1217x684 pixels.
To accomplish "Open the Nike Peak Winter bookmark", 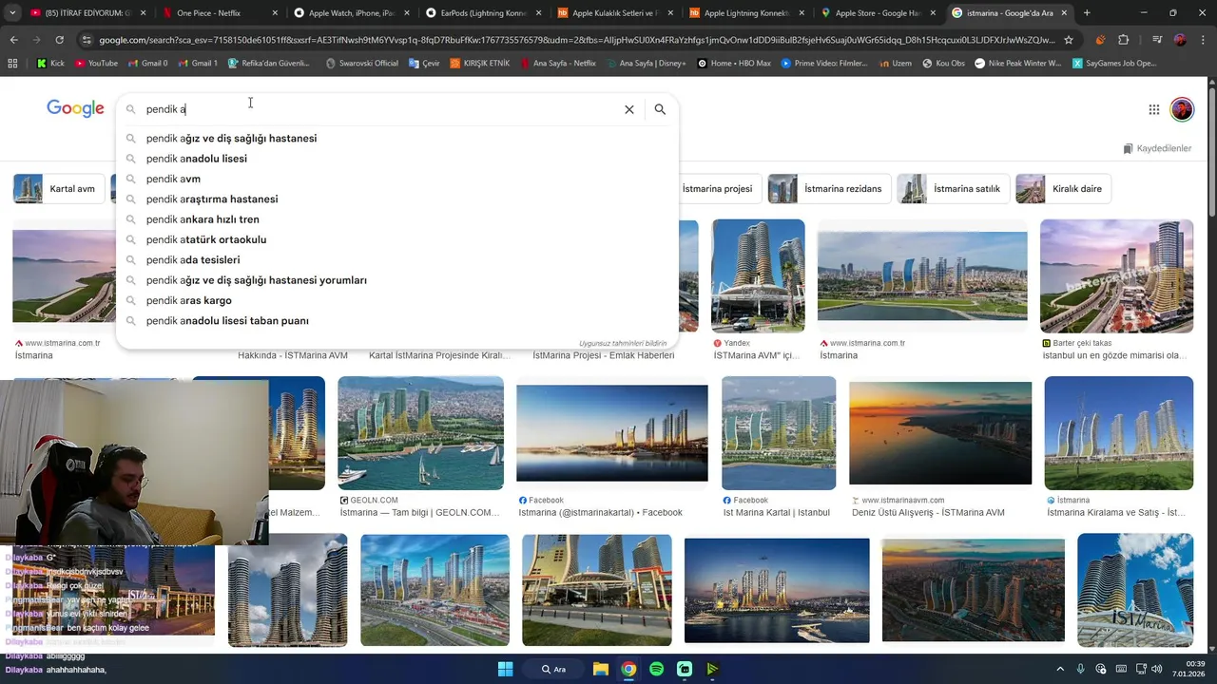I will pyautogui.click(x=1017, y=63).
